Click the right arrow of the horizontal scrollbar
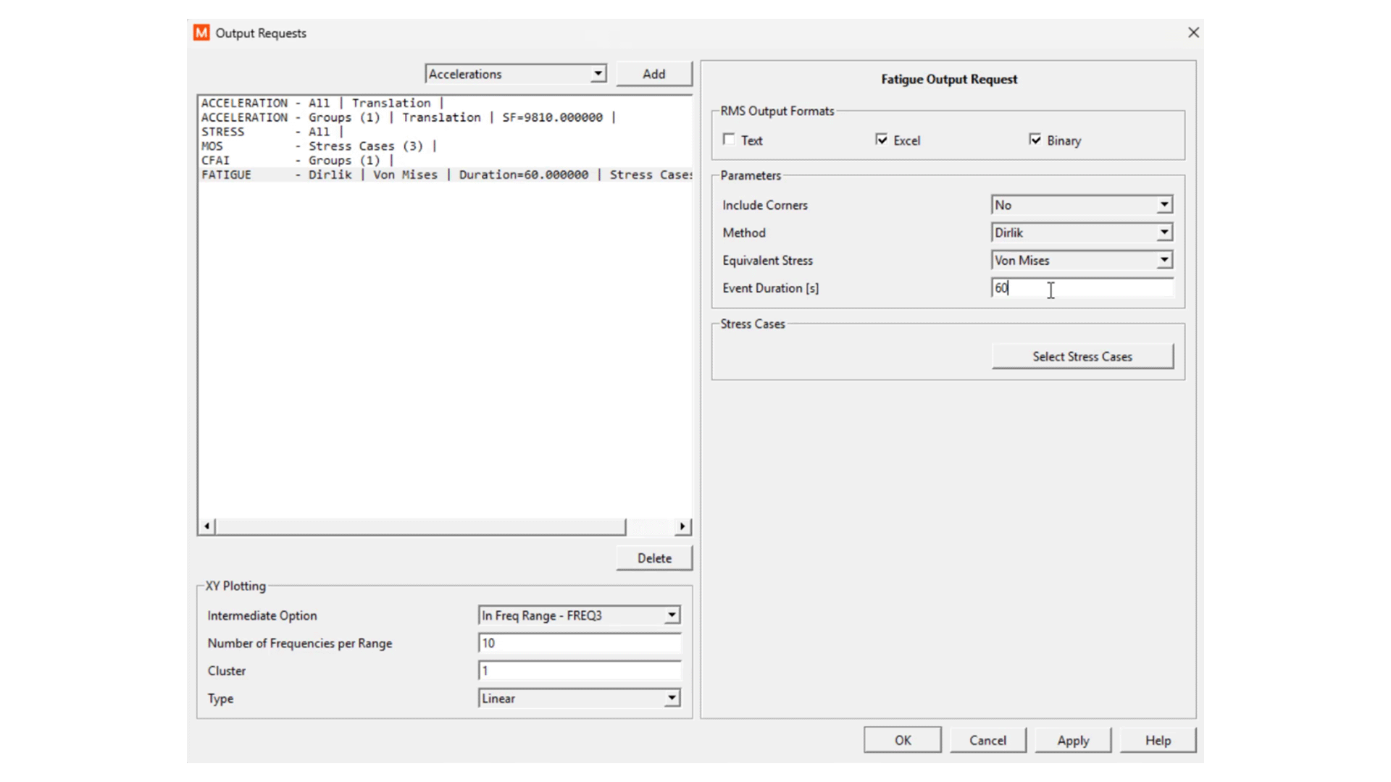This screenshot has height=782, width=1391. click(x=682, y=526)
